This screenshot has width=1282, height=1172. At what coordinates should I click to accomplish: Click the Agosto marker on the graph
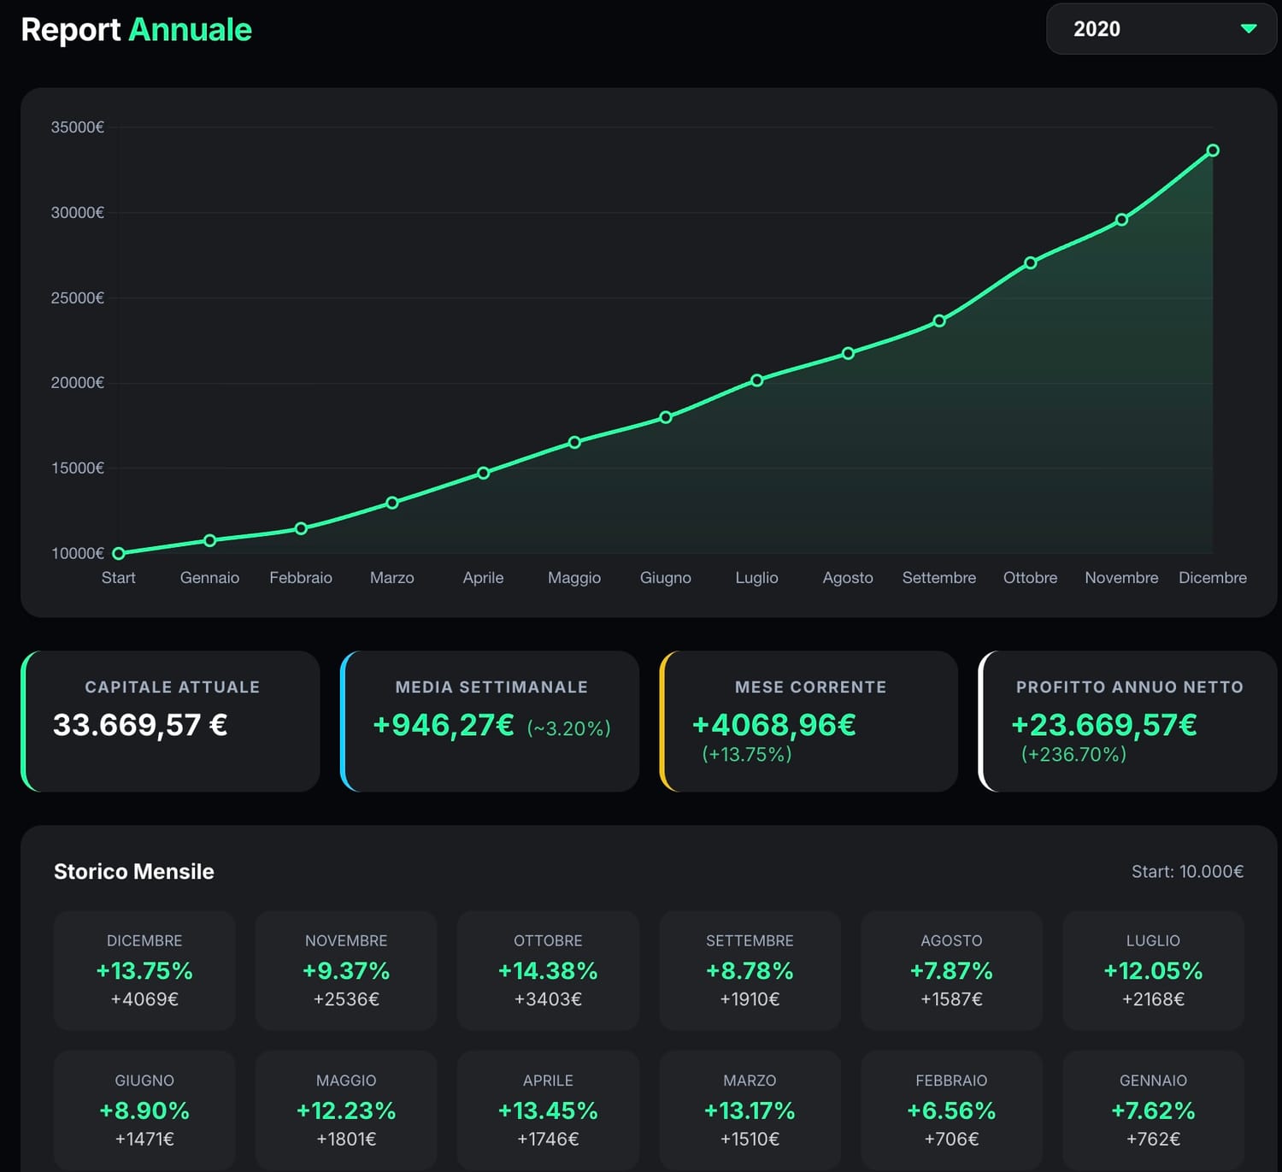pyautogui.click(x=848, y=351)
